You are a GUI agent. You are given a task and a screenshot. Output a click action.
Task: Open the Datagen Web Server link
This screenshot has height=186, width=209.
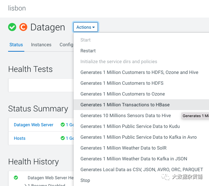[x=33, y=125]
